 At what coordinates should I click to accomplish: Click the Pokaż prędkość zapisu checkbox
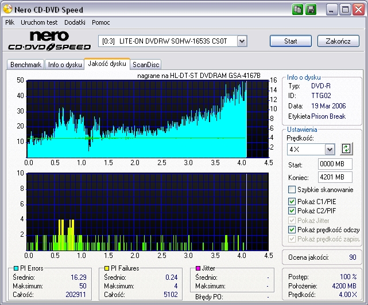[292, 239]
